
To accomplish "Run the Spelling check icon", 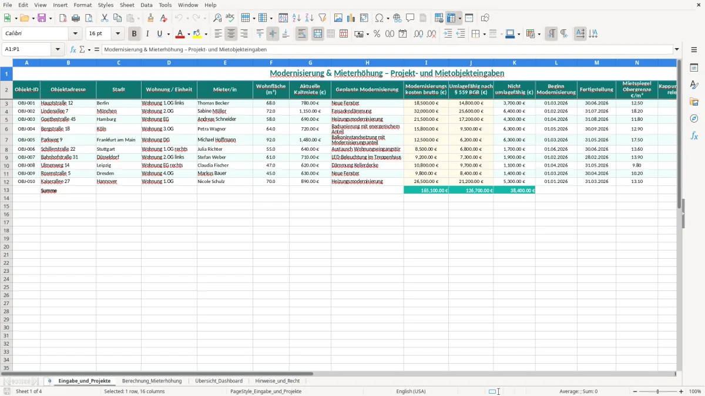I will (x=230, y=18).
